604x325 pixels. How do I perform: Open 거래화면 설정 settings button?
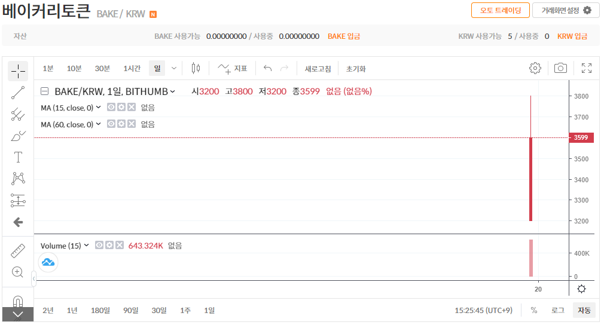click(566, 10)
